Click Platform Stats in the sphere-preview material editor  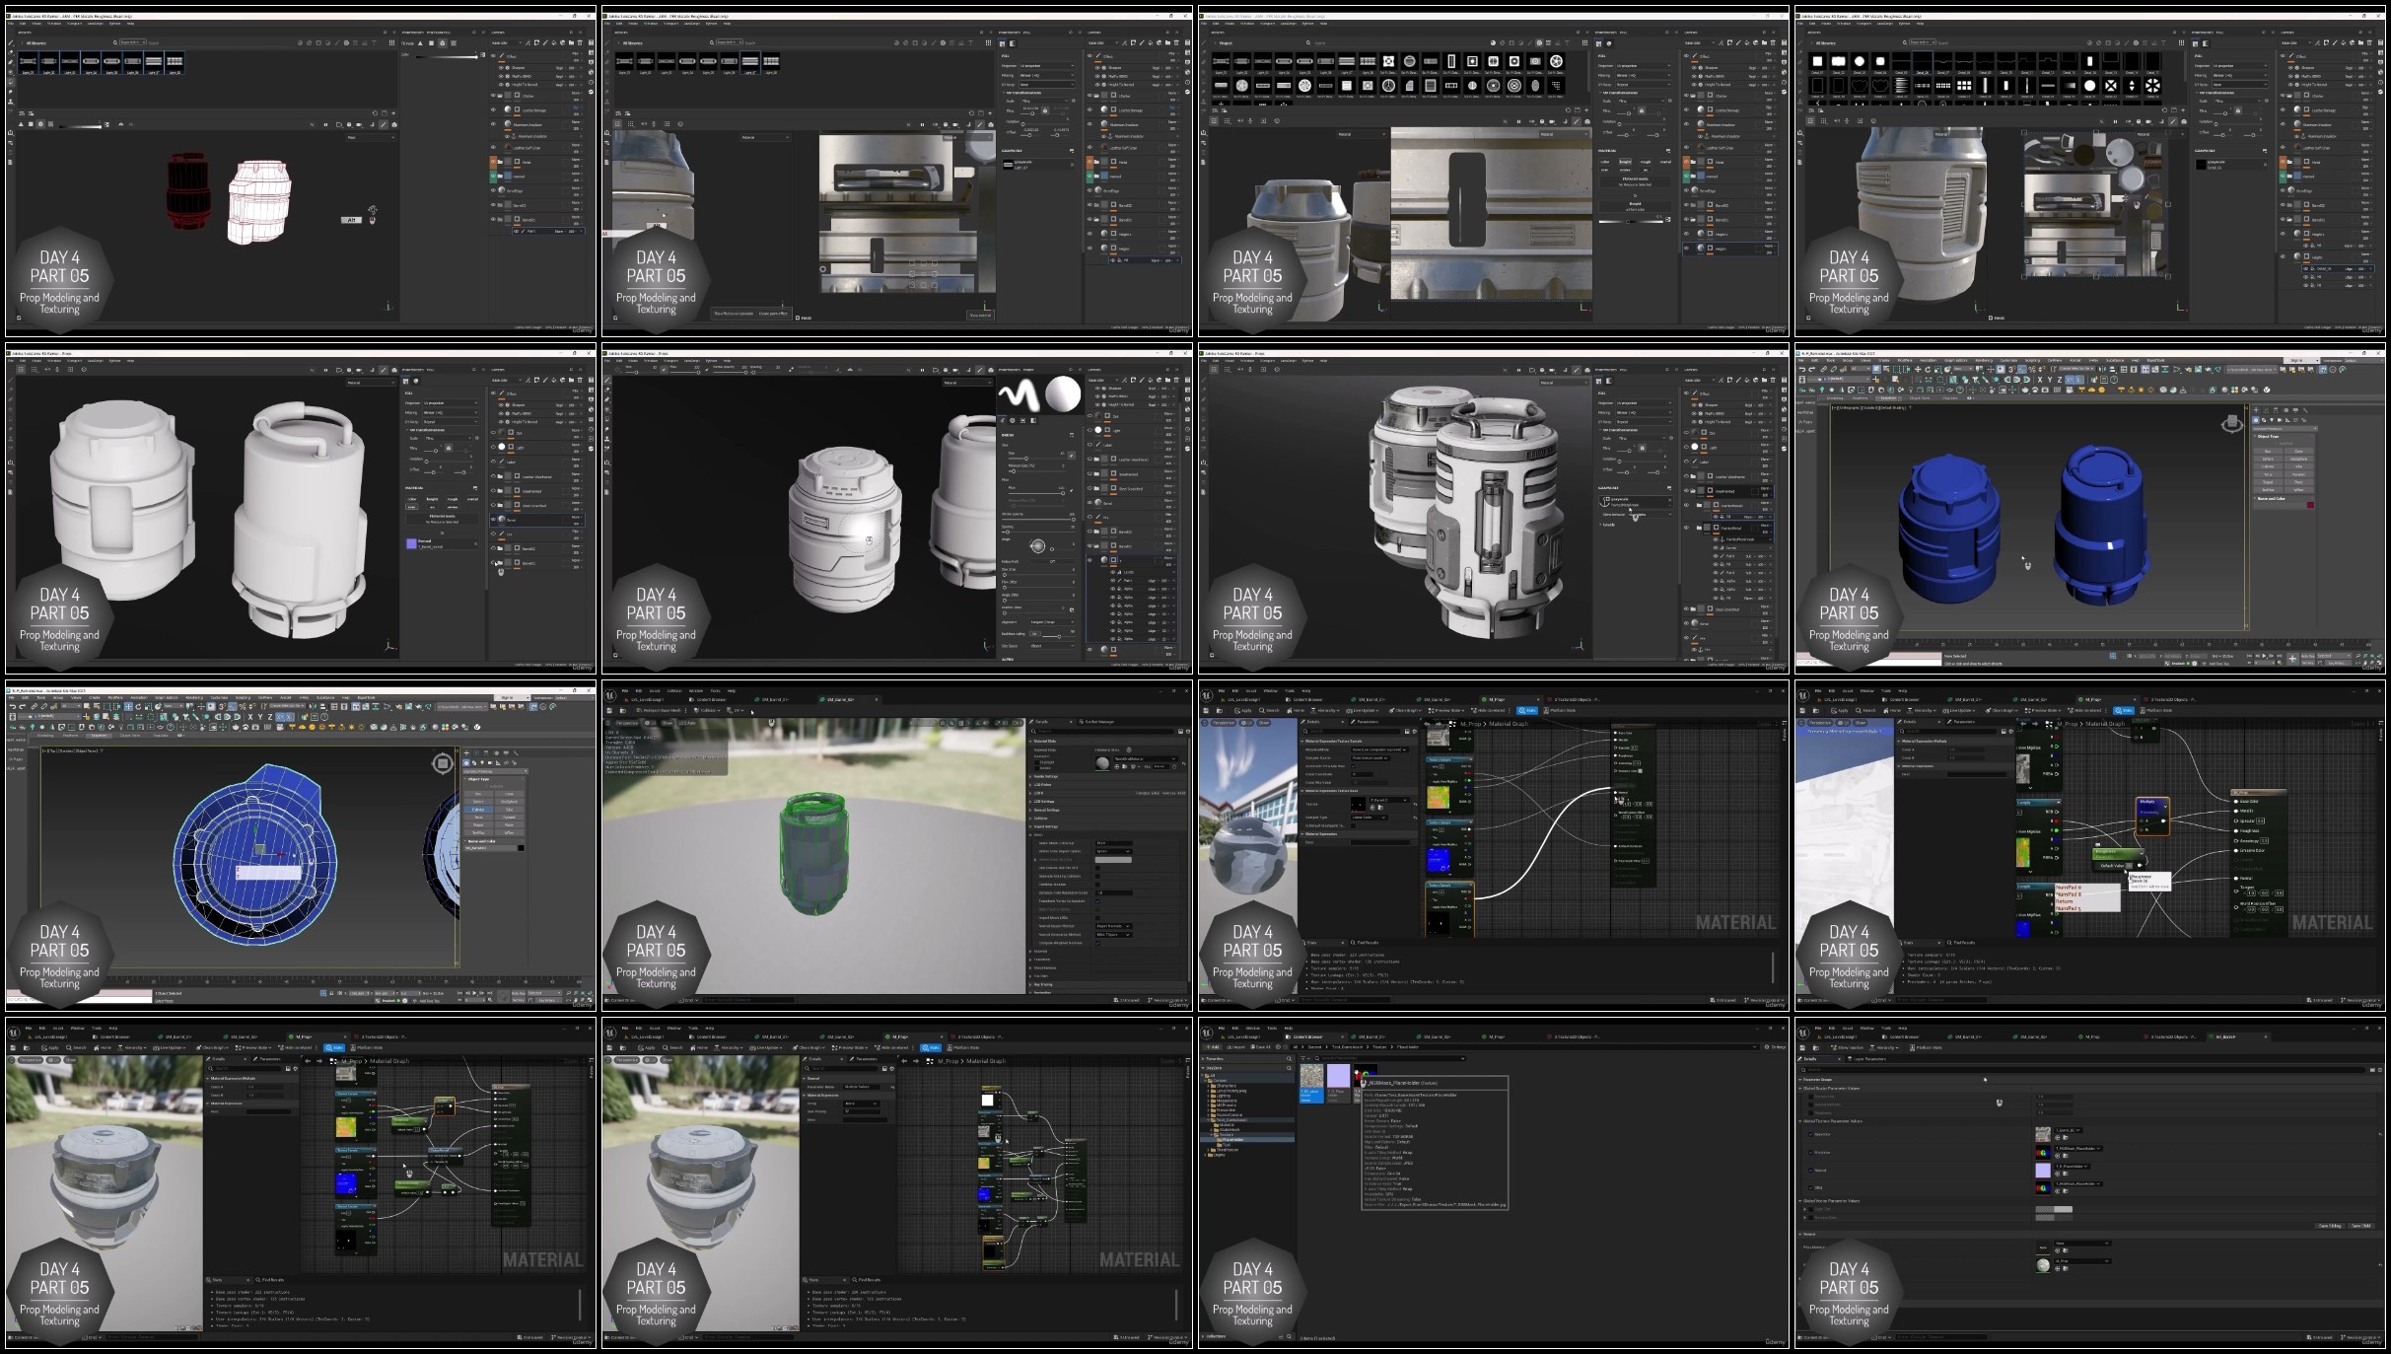[1560, 710]
